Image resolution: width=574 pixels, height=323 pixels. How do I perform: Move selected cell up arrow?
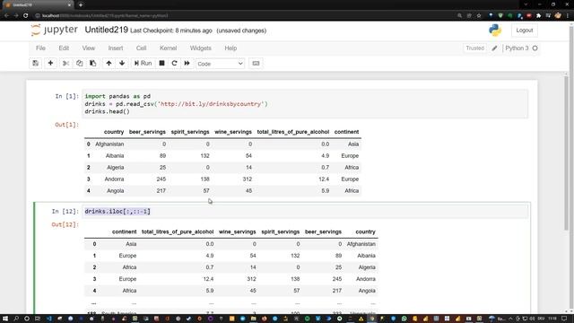[109, 64]
